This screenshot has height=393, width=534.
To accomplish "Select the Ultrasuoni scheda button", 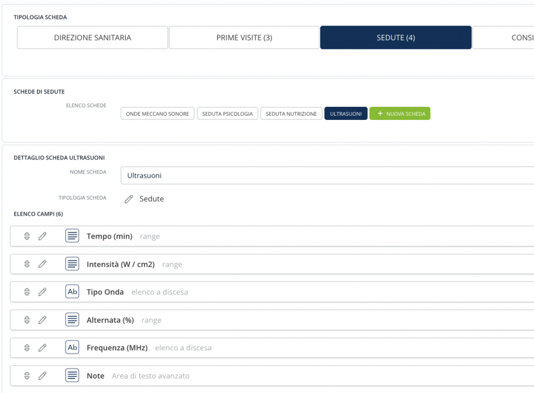I will click(346, 114).
